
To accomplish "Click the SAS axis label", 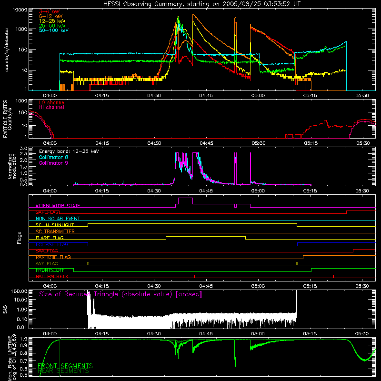I will point(5,310).
